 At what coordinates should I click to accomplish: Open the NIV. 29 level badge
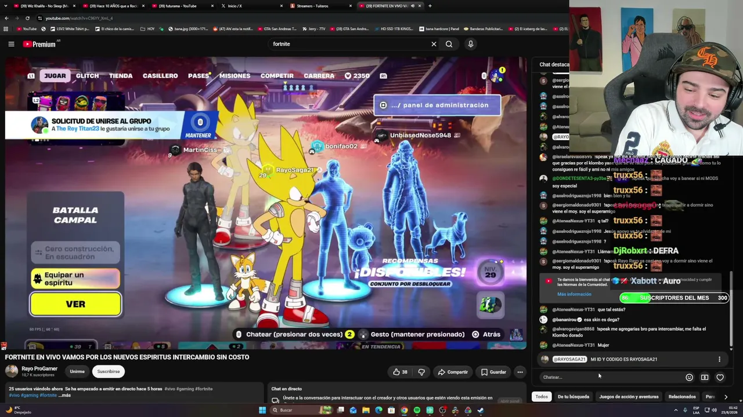490,273
